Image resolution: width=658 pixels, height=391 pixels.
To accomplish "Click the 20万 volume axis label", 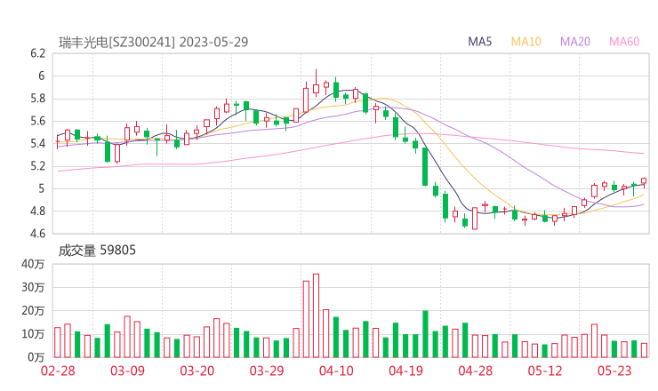I will pyautogui.click(x=33, y=311).
